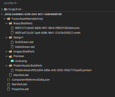Click the small.png image icon
115x97 pixels.
(x=12, y=61)
